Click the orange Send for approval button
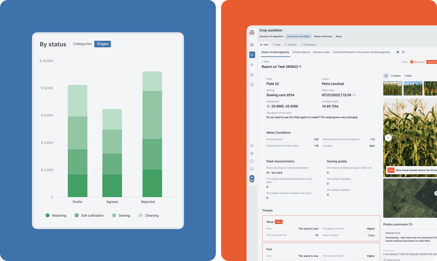437x261 pixels. point(431,62)
